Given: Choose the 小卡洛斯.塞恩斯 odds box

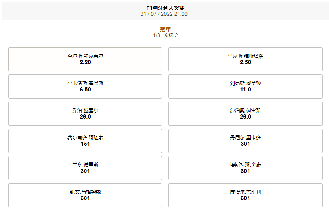Looking at the screenshot, I should point(85,86).
